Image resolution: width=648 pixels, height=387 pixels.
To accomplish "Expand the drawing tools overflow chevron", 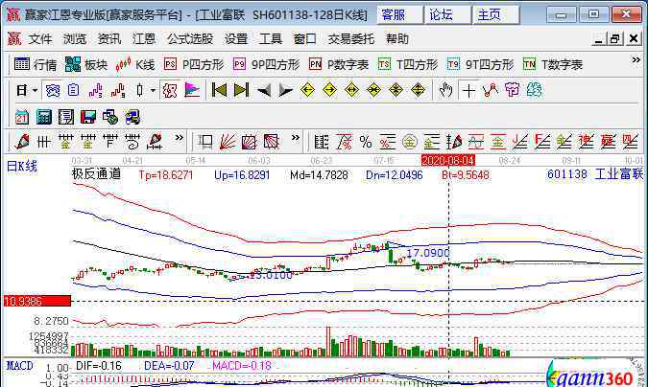I will (179, 138).
